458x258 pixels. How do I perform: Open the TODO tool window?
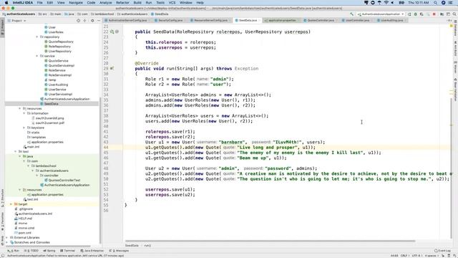(31, 251)
